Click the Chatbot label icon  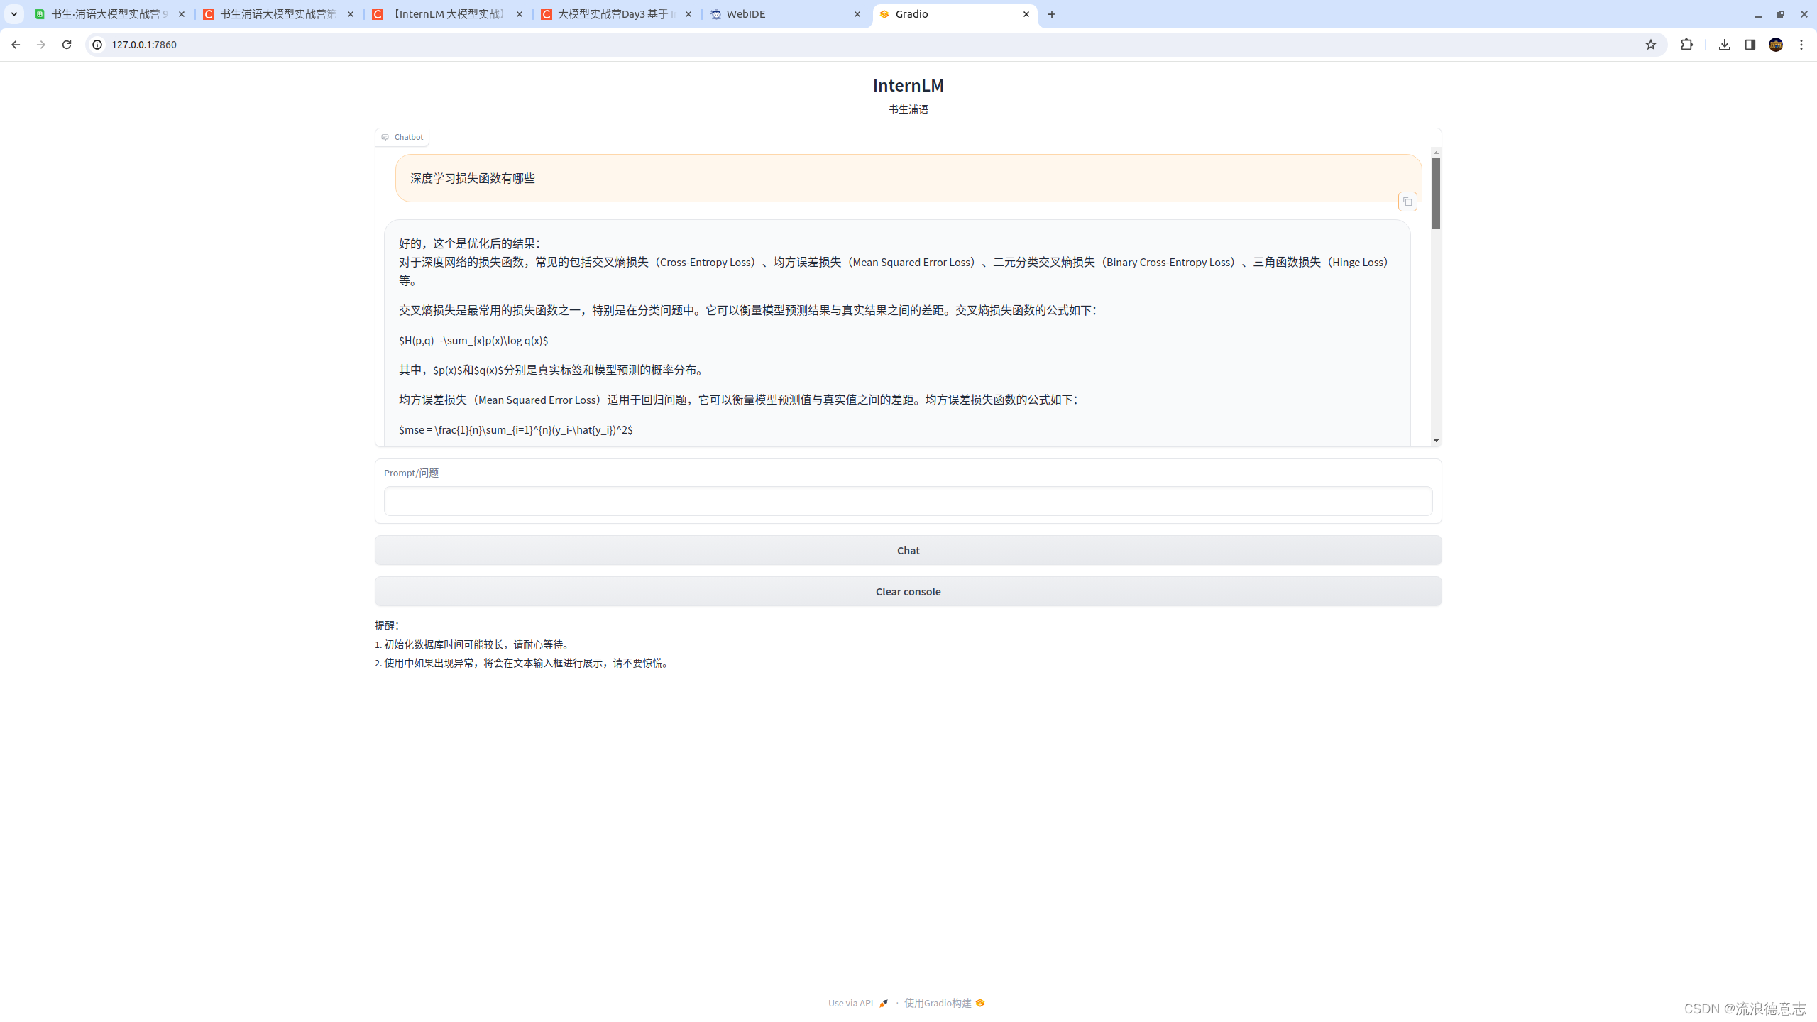click(385, 137)
